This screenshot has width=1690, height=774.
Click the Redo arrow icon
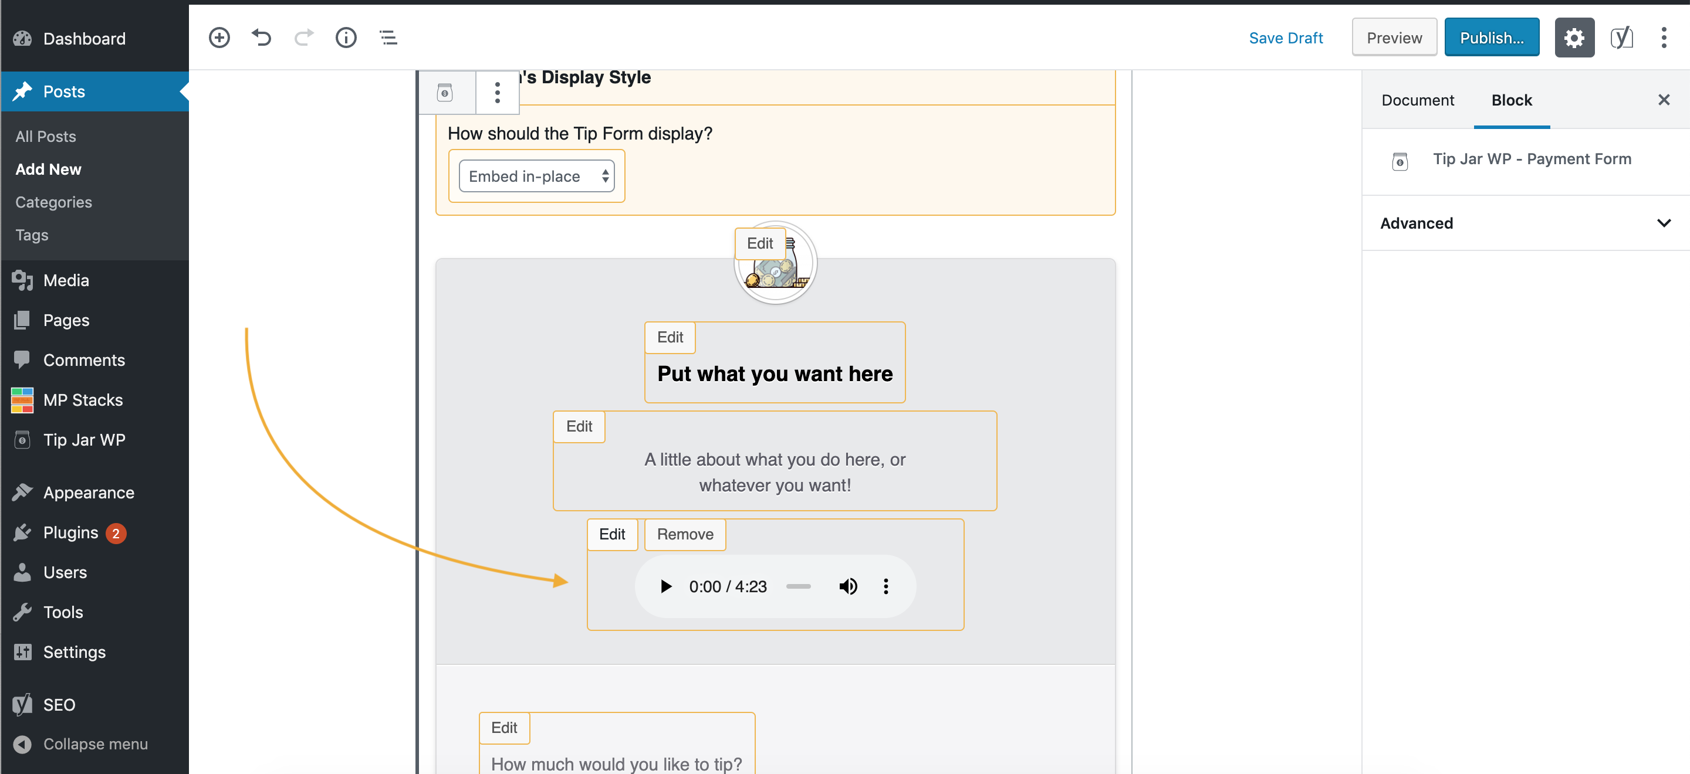coord(304,38)
